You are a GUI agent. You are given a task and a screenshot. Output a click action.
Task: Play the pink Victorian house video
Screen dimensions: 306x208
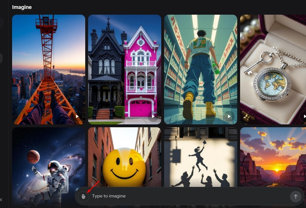tap(153, 116)
